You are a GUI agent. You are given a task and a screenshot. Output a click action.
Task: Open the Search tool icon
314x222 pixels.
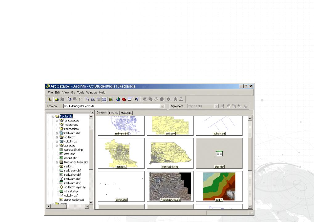pos(111,99)
